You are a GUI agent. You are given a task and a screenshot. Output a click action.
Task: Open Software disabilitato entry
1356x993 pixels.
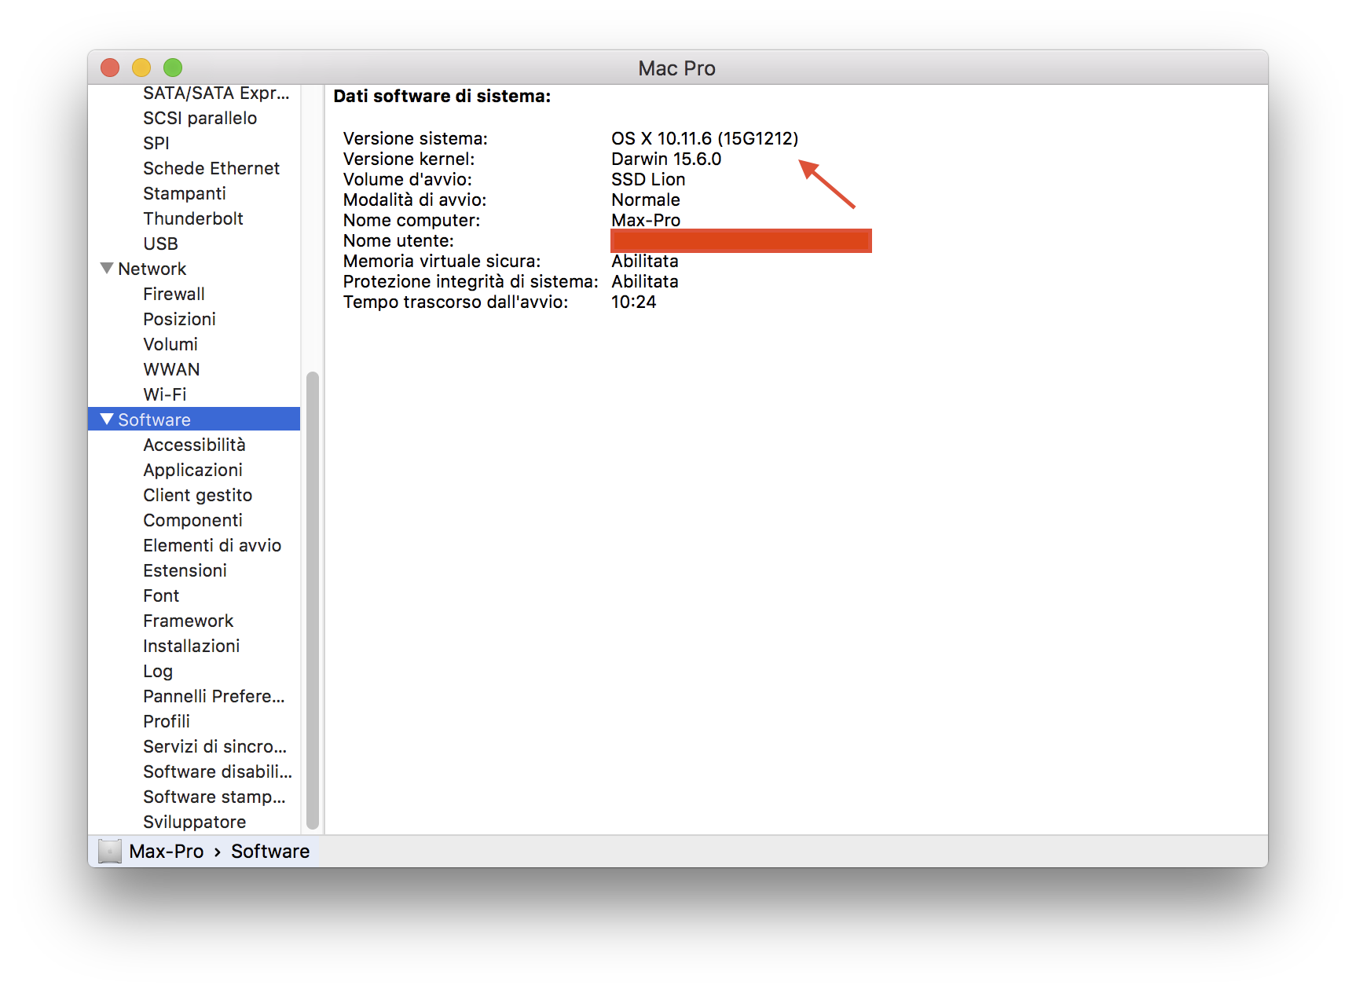point(217,771)
